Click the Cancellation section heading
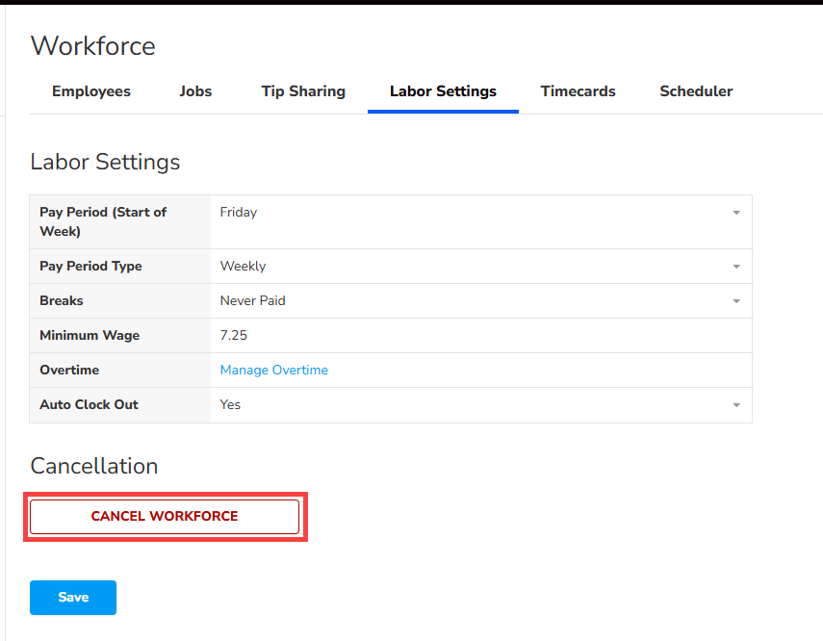The height and width of the screenshot is (641, 823). 94,466
